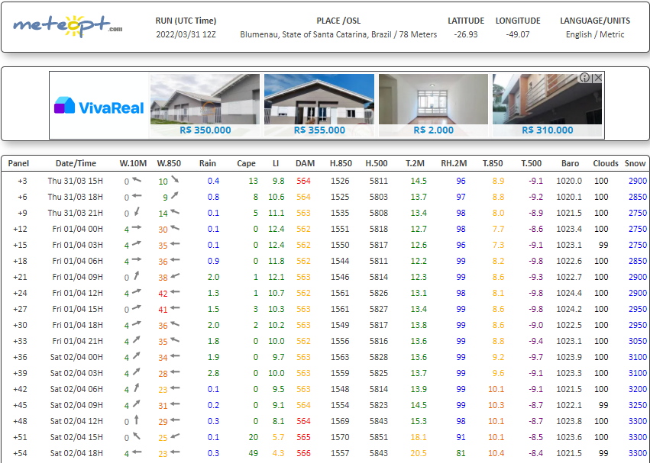This screenshot has height=463, width=650.
Task: Close the VivaReal ad banner
Action: [598, 78]
